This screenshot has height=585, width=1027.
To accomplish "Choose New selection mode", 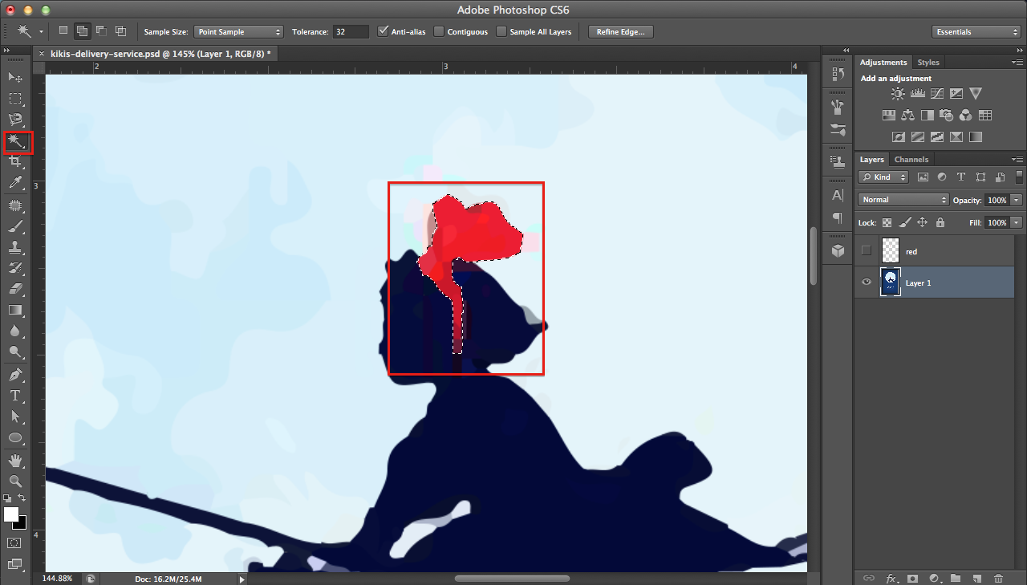I will pyautogui.click(x=63, y=31).
